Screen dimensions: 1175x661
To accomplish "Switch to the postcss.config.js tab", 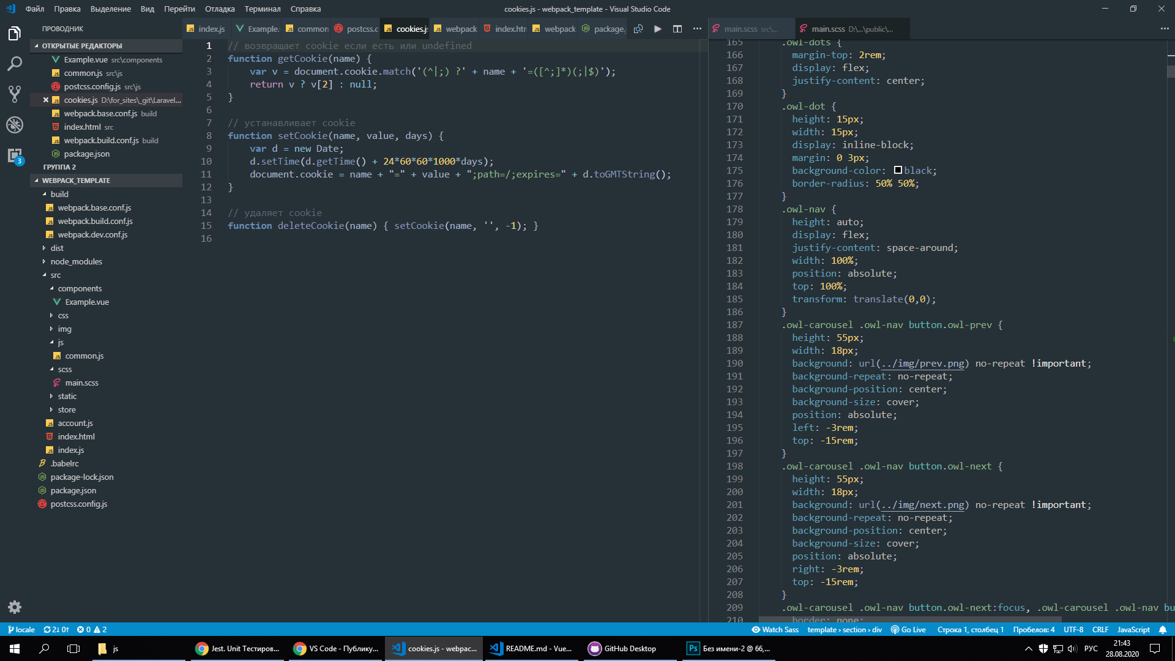I will (357, 29).
